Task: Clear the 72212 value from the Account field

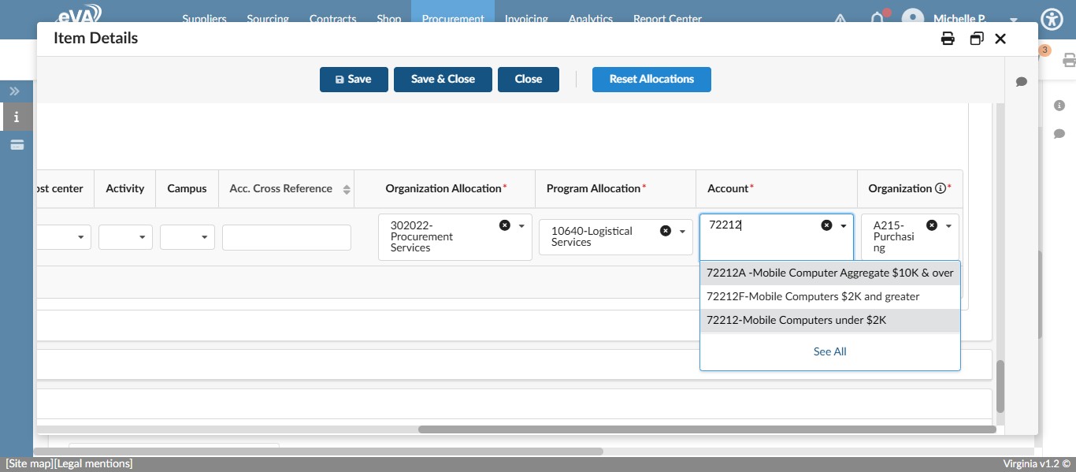Action: tap(826, 225)
